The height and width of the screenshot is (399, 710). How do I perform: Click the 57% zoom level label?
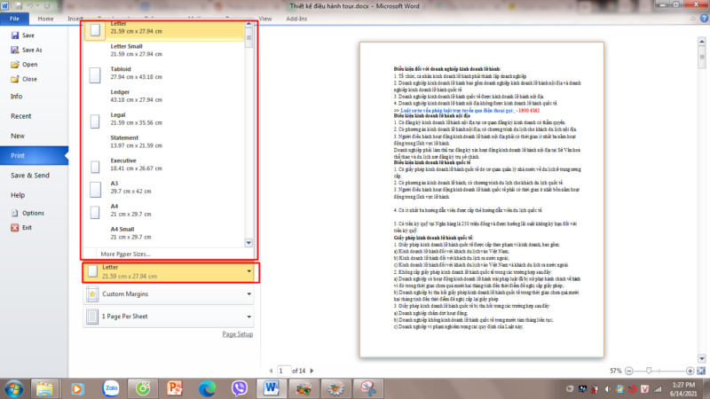tap(615, 371)
